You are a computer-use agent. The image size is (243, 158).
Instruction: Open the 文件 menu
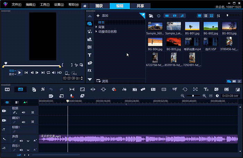click(x=16, y=5)
